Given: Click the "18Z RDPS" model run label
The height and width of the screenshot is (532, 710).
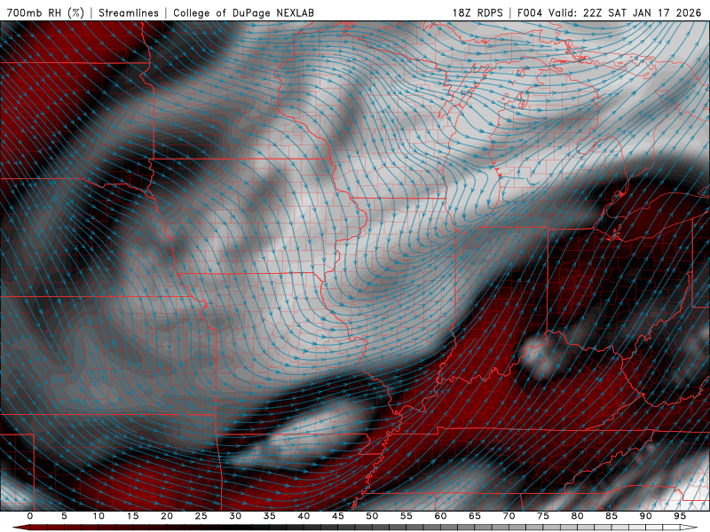Looking at the screenshot, I should click(x=477, y=12).
